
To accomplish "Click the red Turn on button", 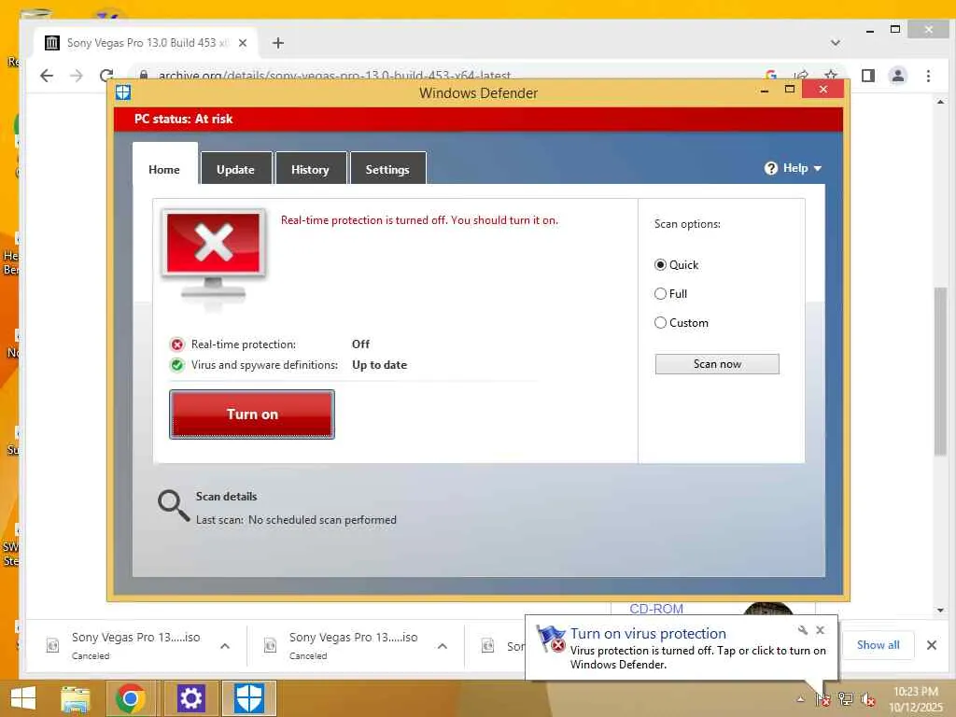I will click(x=252, y=414).
